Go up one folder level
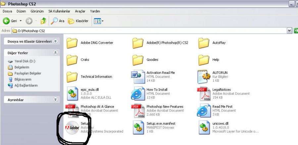The height and width of the screenshot is (145, 298). point(43,21)
